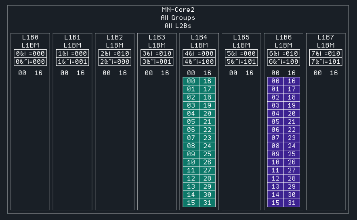Screen dimensions: 357x220
Task: Click the "7&~i=101" mask box
Action: [326, 62]
